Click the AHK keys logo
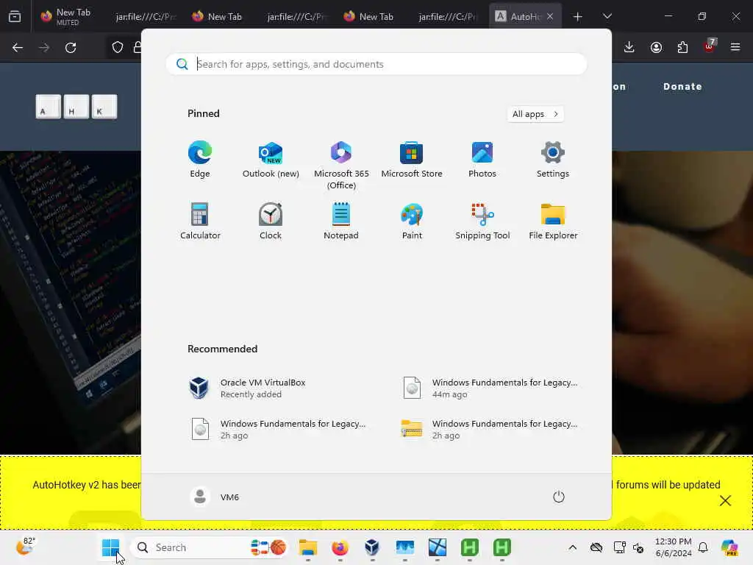The image size is (753, 565). click(76, 106)
